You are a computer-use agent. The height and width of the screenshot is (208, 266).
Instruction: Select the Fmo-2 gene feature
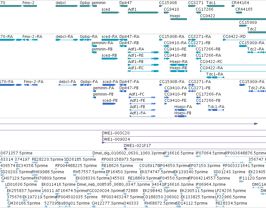pyautogui.click(x=30, y=6)
